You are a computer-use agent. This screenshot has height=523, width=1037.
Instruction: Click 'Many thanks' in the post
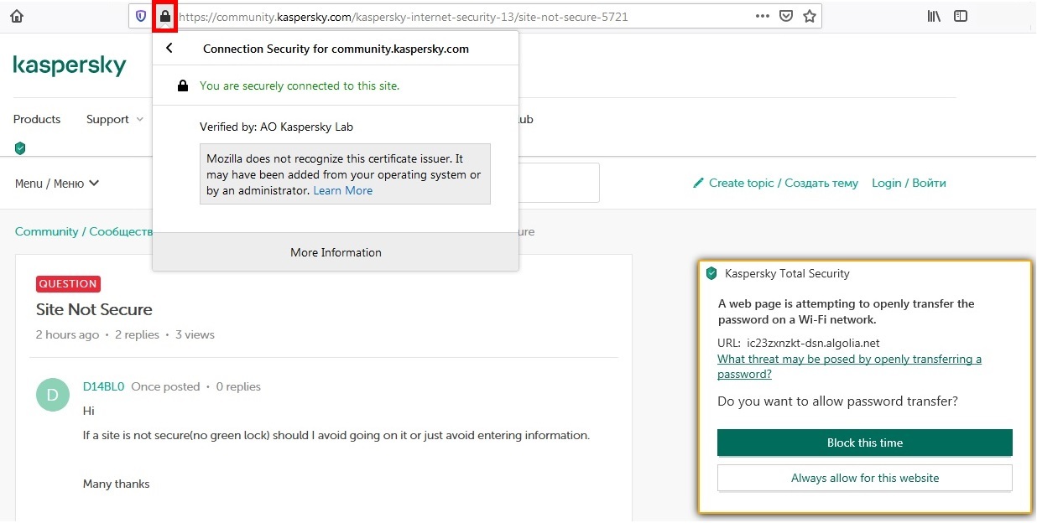(116, 484)
